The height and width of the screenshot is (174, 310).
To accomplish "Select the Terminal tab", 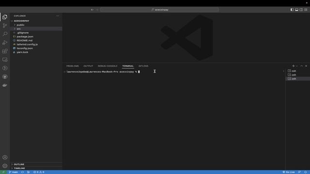I will pos(128,66).
